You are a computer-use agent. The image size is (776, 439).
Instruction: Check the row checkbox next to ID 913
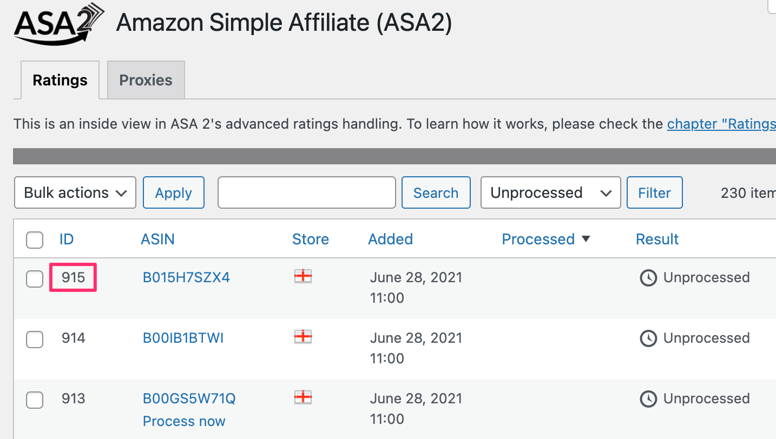(x=34, y=400)
